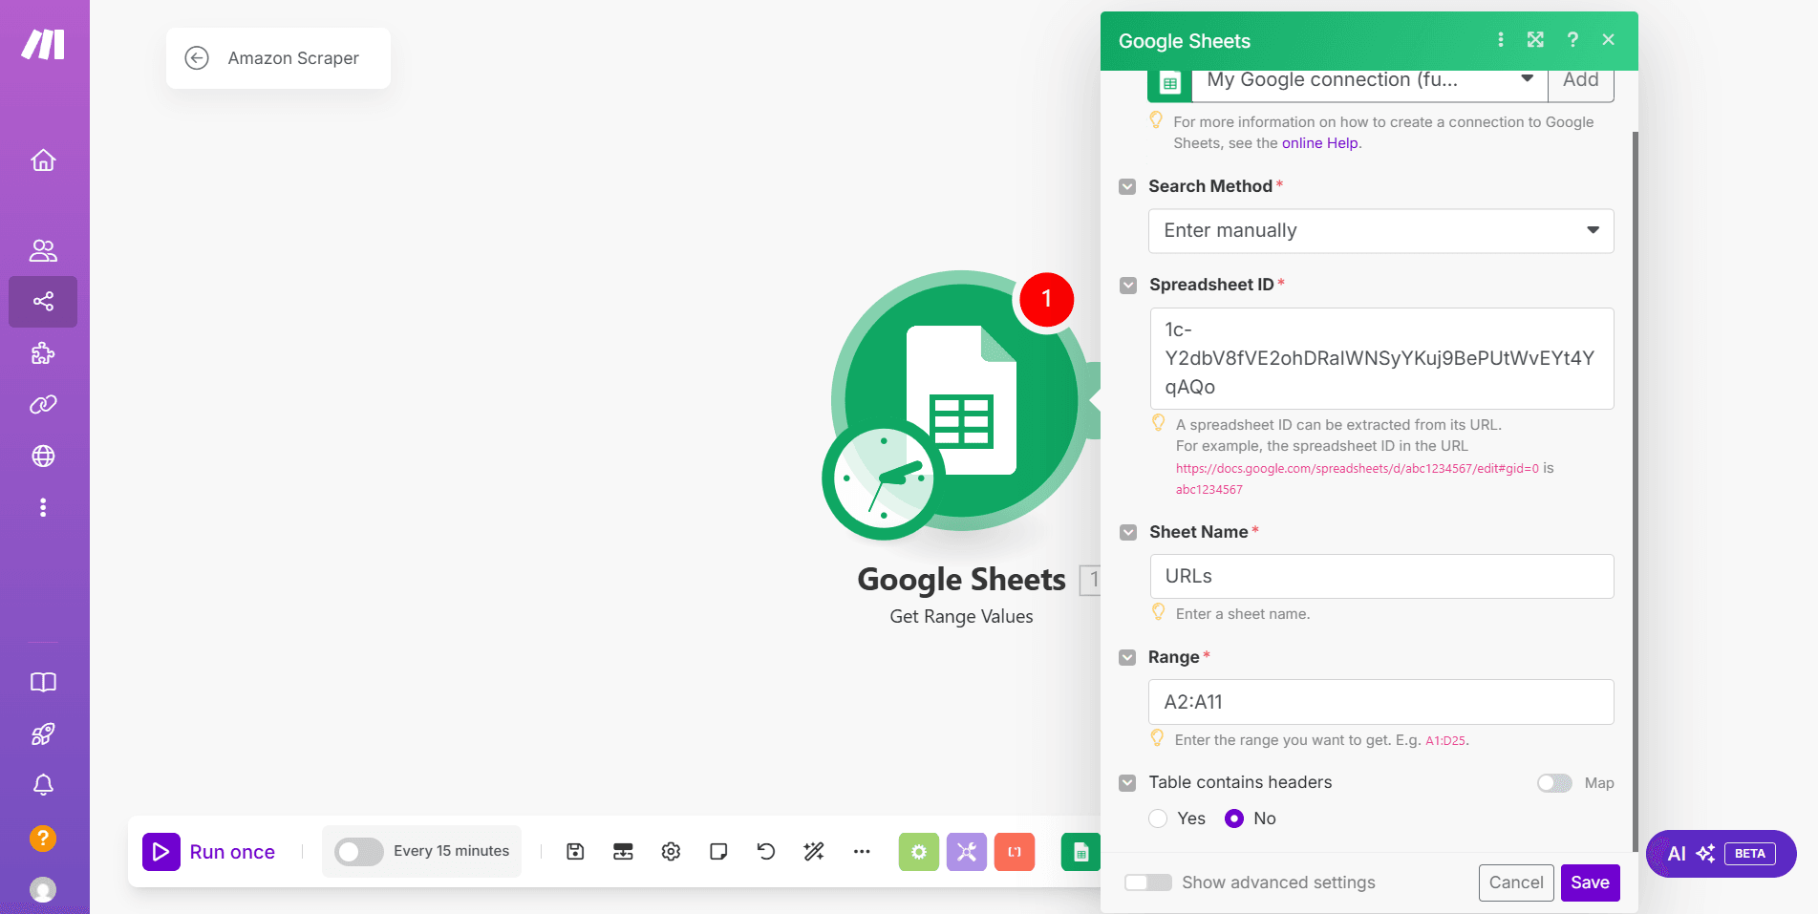Open the toolbar ellipsis more options

pyautogui.click(x=862, y=851)
